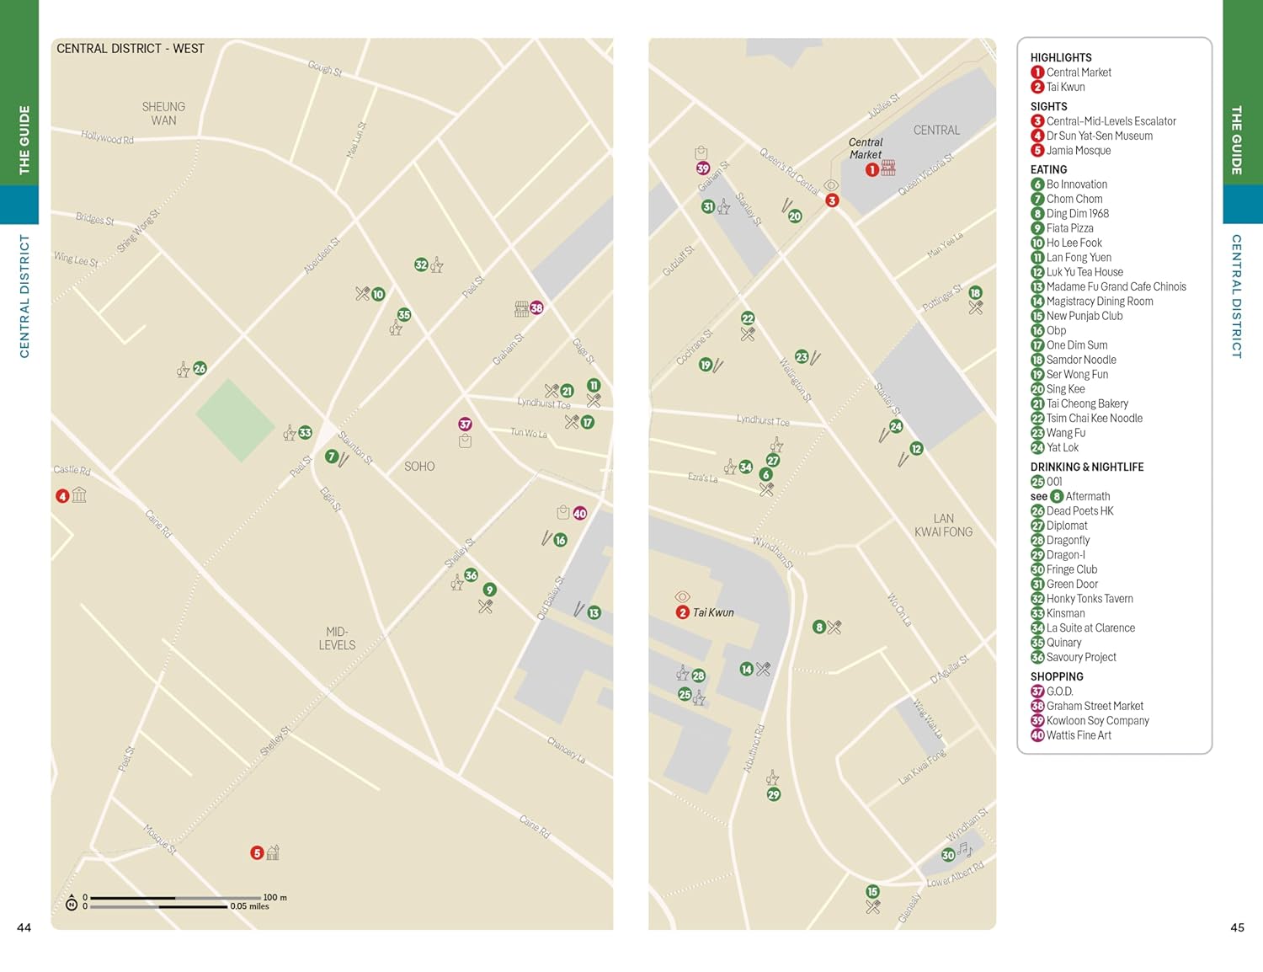Click the Tai Kwun marker number 2

coord(683,612)
